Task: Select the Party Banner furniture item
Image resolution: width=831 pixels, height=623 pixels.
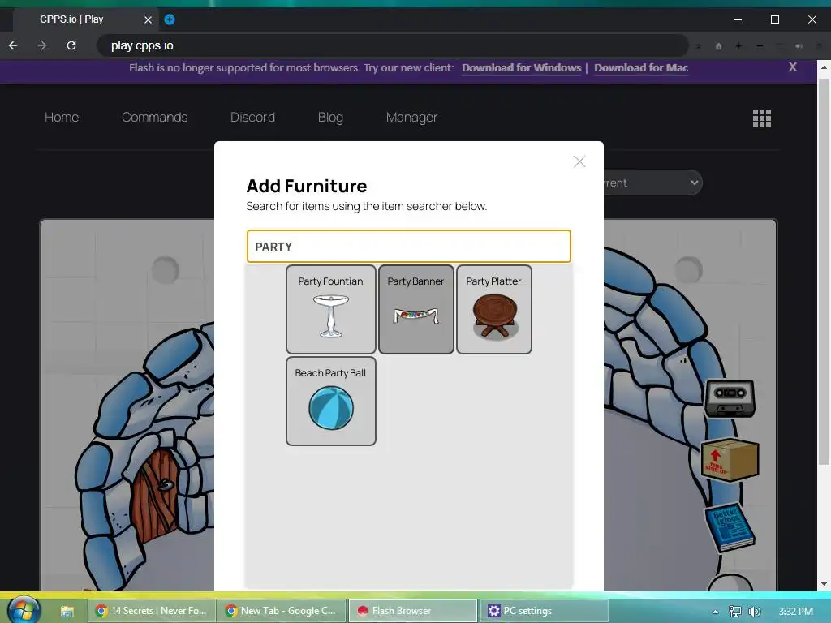Action: [x=416, y=309]
